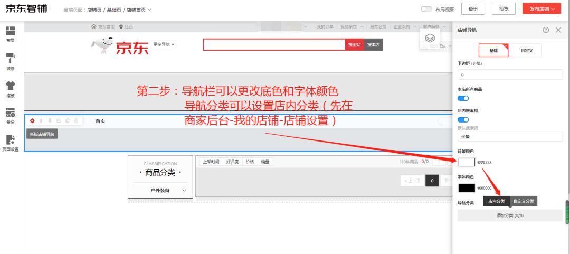This screenshot has height=254, width=570.
Task: Click the help question mark in 店铺导航 panel
Action: [546, 30]
